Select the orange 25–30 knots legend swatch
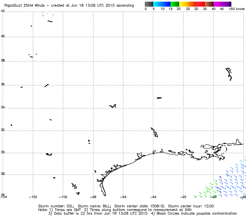This screenshot has width=246, height=216. [192, 4]
